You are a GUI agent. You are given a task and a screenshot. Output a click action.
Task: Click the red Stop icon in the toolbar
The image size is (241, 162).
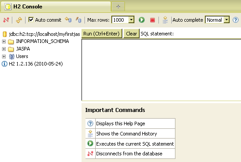[x=152, y=20]
